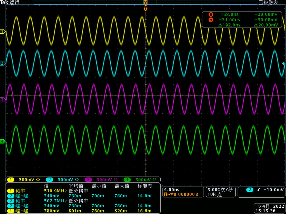The height and width of the screenshot is (214, 286).
Task: Click the cursor a icon in readout
Action: [211, 14]
